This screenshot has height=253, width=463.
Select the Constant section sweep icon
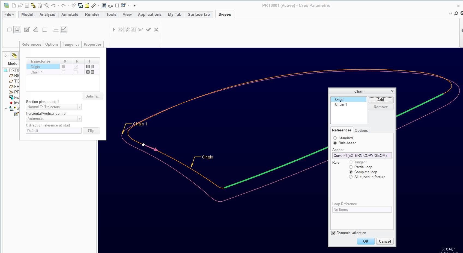click(x=56, y=30)
